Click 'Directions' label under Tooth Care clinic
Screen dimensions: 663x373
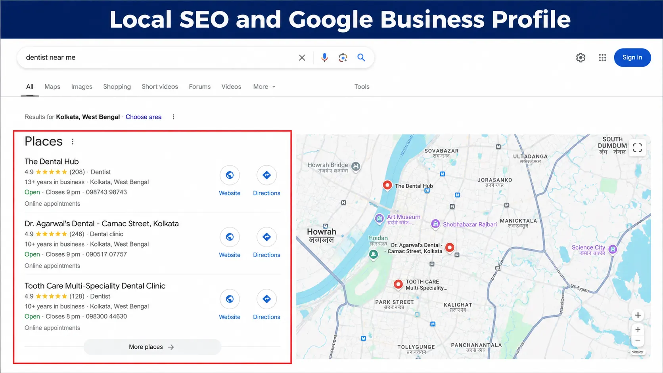pyautogui.click(x=266, y=317)
